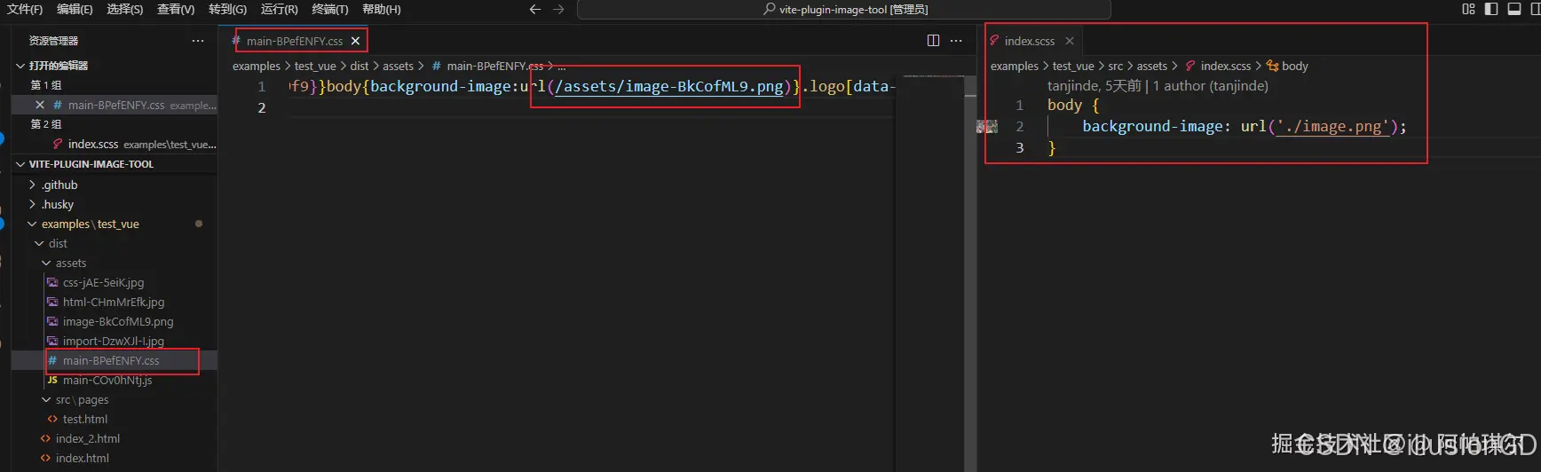Open explorer views and more actions menu
The image size is (1541, 472).
(x=198, y=41)
